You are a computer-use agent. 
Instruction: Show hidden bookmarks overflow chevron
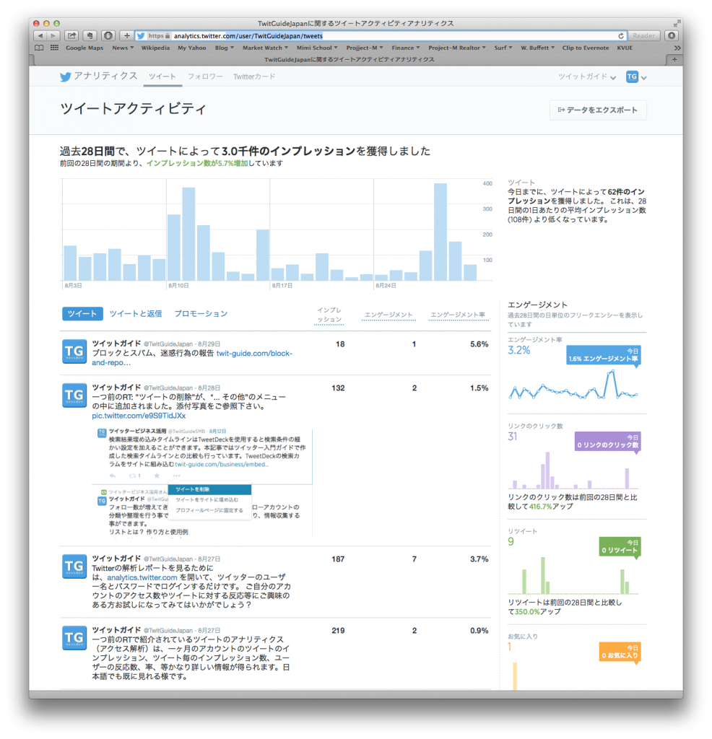point(677,48)
